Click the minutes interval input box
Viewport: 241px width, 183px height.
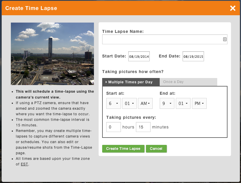point(143,127)
